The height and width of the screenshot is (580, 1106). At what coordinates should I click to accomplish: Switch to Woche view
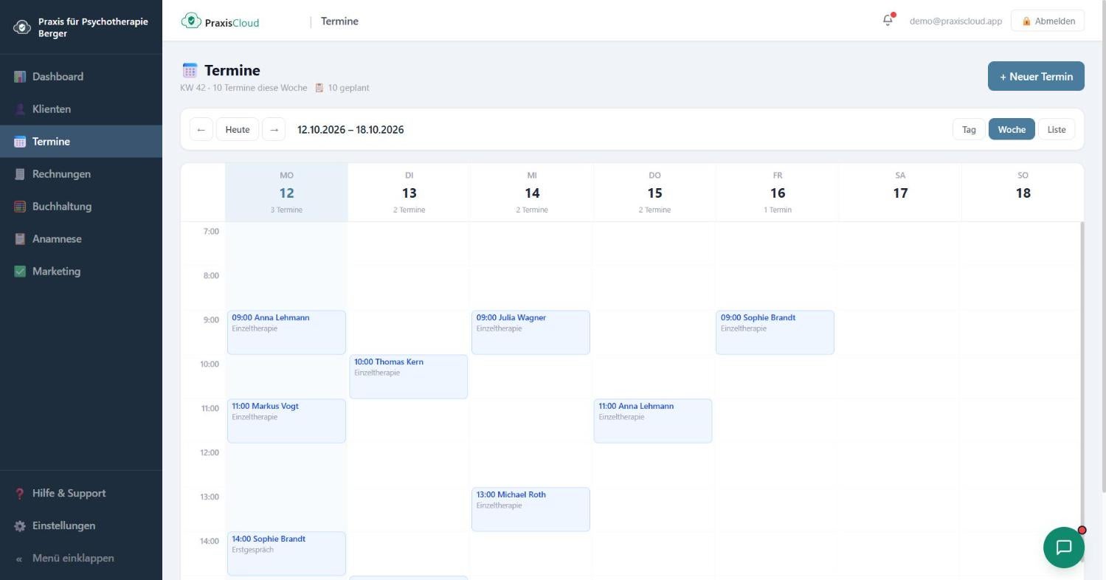pos(1012,130)
